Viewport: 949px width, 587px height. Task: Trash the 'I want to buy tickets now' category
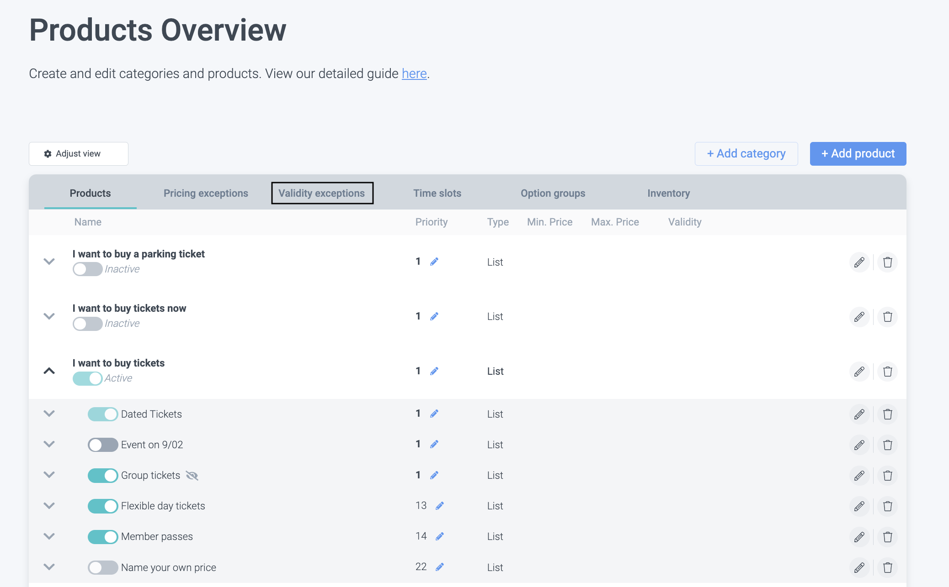tap(887, 317)
